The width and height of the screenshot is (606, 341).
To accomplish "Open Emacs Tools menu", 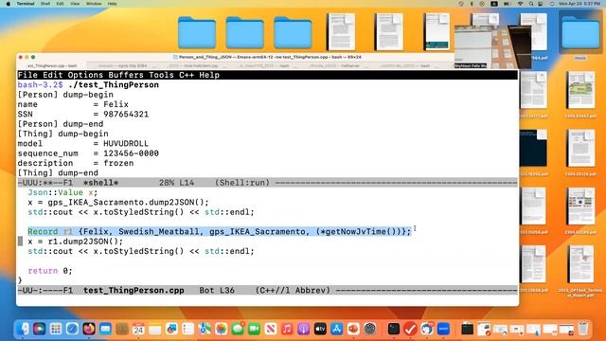I will click(x=161, y=75).
